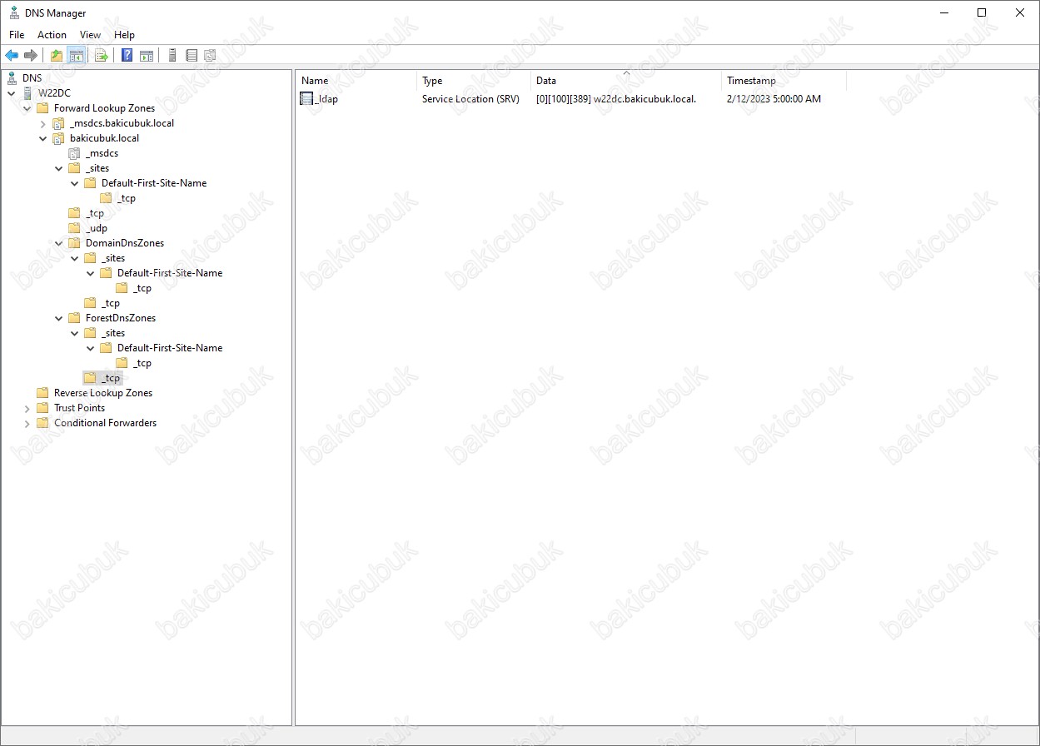The height and width of the screenshot is (746, 1040).
Task: Click the Export List toolbar icon
Action: 102,56
